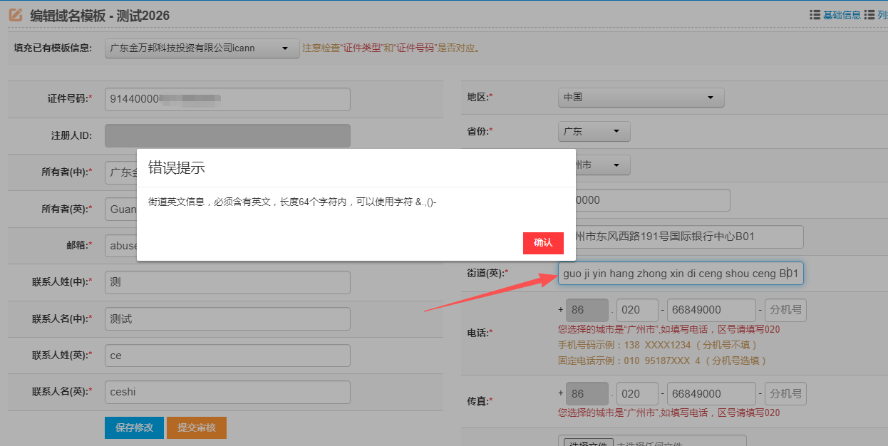Click the 传真 分机号 extension field
The image size is (888, 446).
point(785,394)
